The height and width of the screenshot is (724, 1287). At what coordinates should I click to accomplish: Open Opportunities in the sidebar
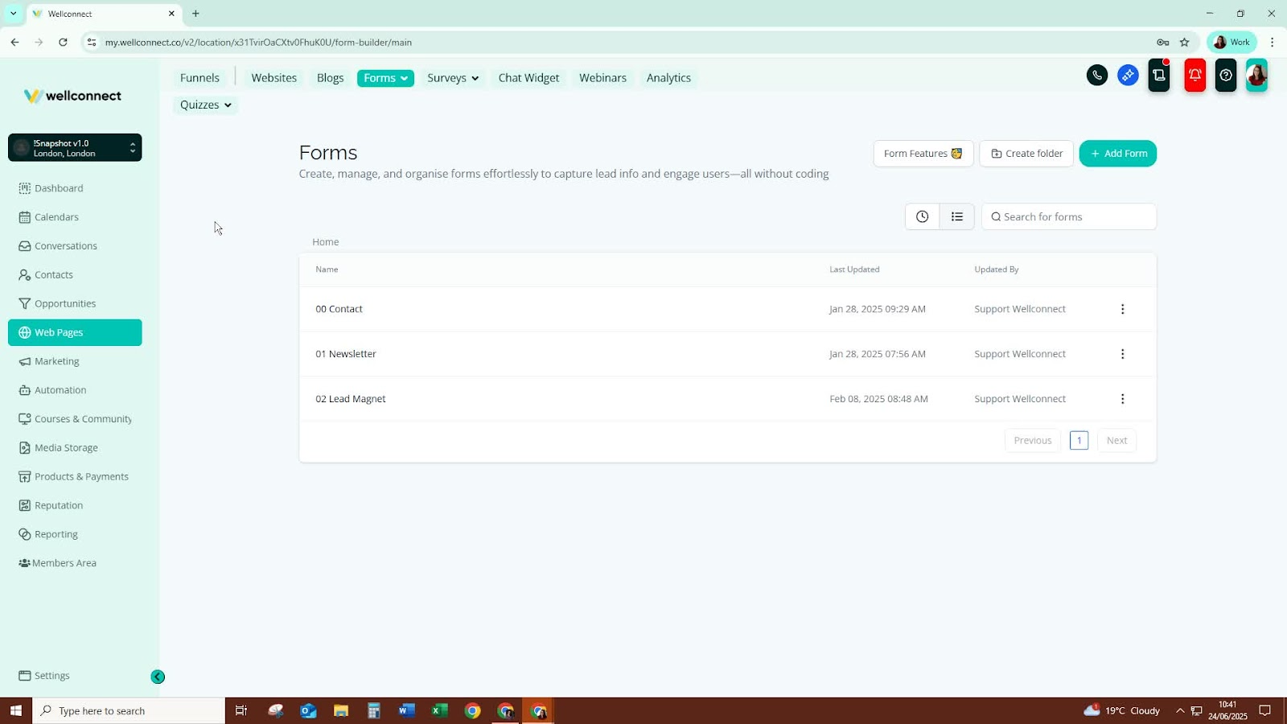(75, 304)
